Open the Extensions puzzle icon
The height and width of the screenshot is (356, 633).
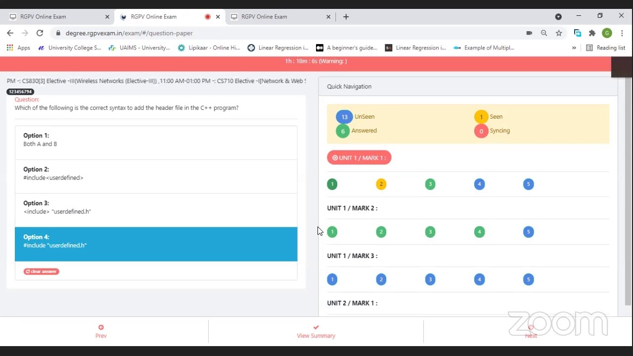point(592,33)
